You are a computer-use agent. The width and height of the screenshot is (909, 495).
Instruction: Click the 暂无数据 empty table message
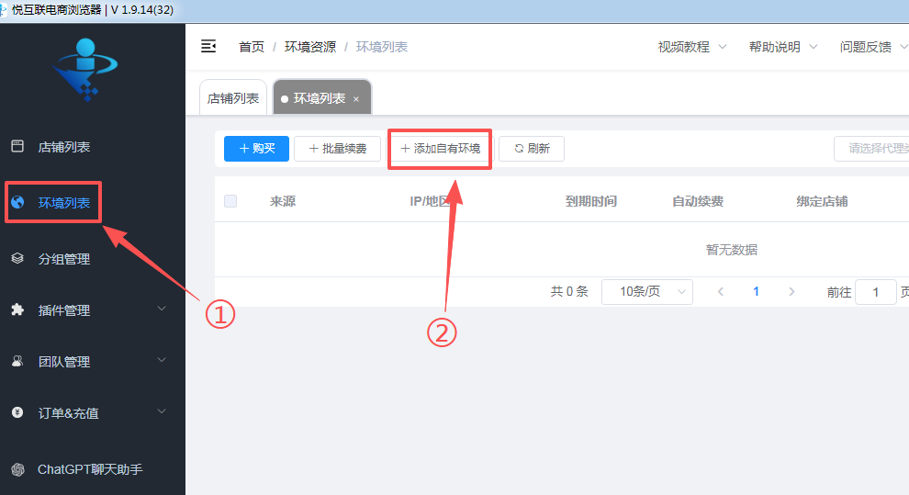coord(732,250)
